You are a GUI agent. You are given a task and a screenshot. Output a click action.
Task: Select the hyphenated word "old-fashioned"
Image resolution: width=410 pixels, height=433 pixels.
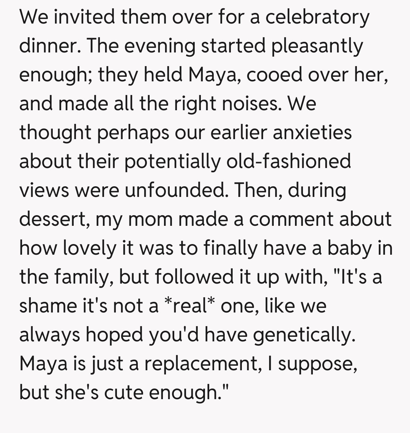(289, 162)
